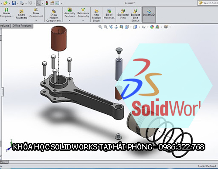Image resolution: width=218 pixels, height=169 pixels.
Task: Expand Apply Scene dropdown arrow
Action: coord(161,27)
